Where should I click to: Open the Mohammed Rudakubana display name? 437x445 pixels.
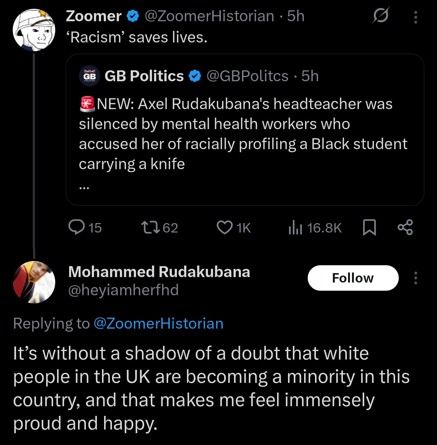click(x=159, y=272)
